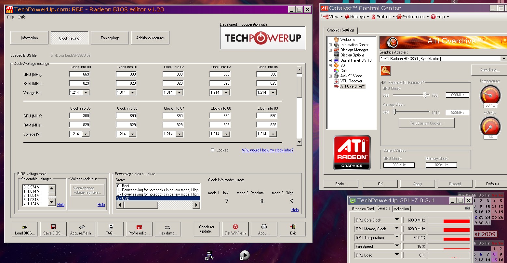Image resolution: width=507 pixels, height=263 pixels.
Task: Open Catalyst Hotkeys menu
Action: click(357, 17)
